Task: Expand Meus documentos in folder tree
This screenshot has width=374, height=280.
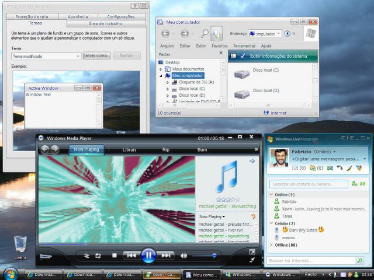Action: pyautogui.click(x=161, y=69)
